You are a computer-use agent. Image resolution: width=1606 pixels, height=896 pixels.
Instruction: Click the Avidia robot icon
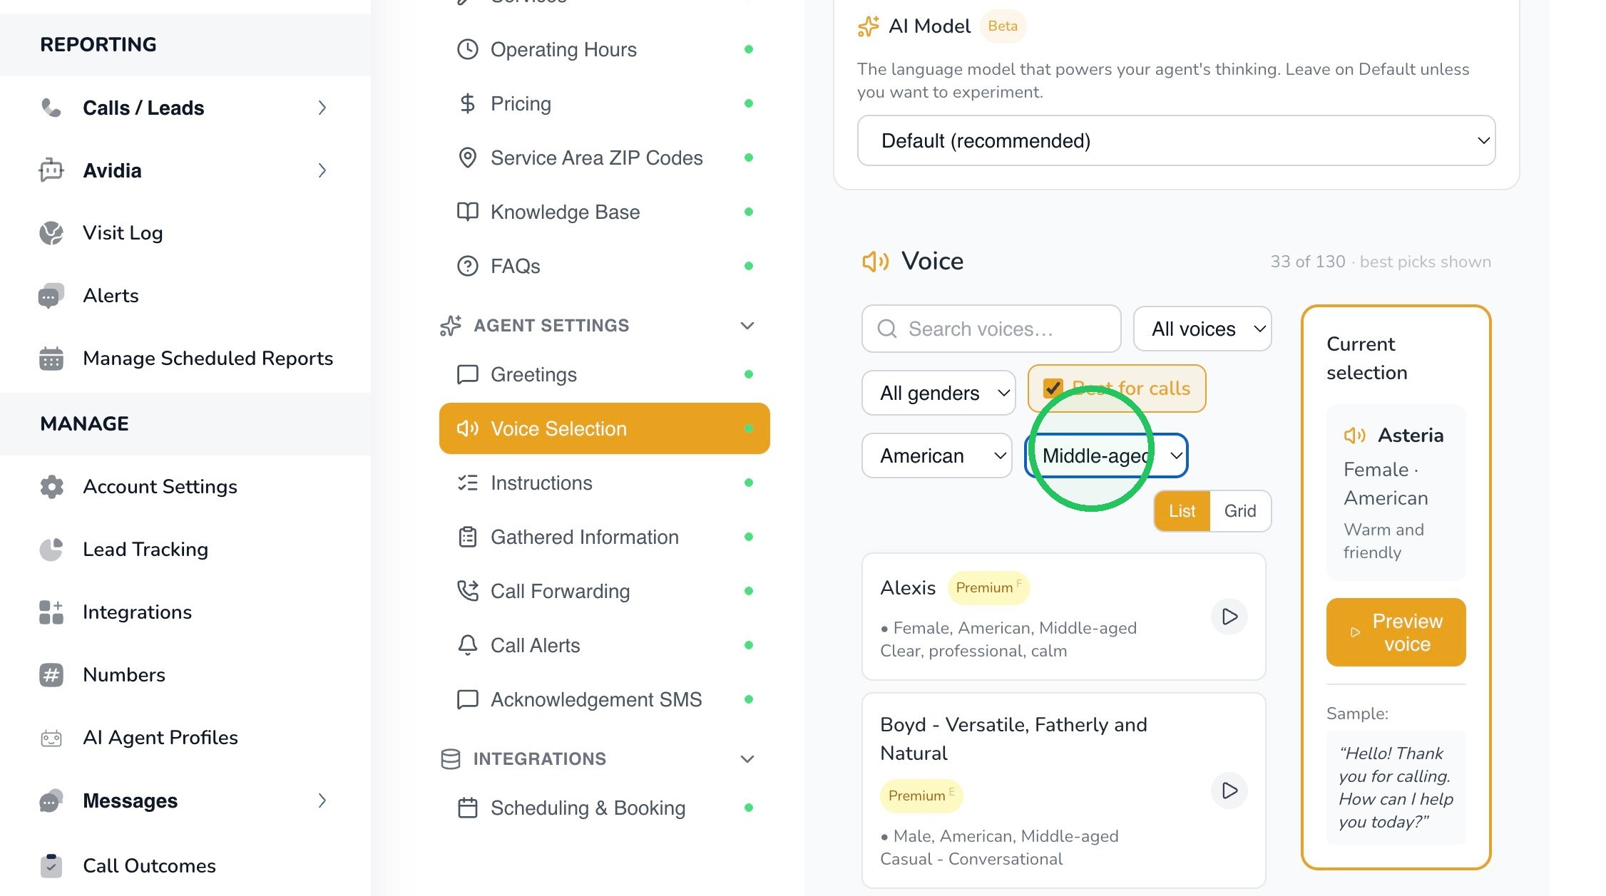(51, 170)
